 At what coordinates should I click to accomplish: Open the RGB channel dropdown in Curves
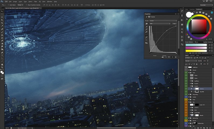tap(160, 24)
